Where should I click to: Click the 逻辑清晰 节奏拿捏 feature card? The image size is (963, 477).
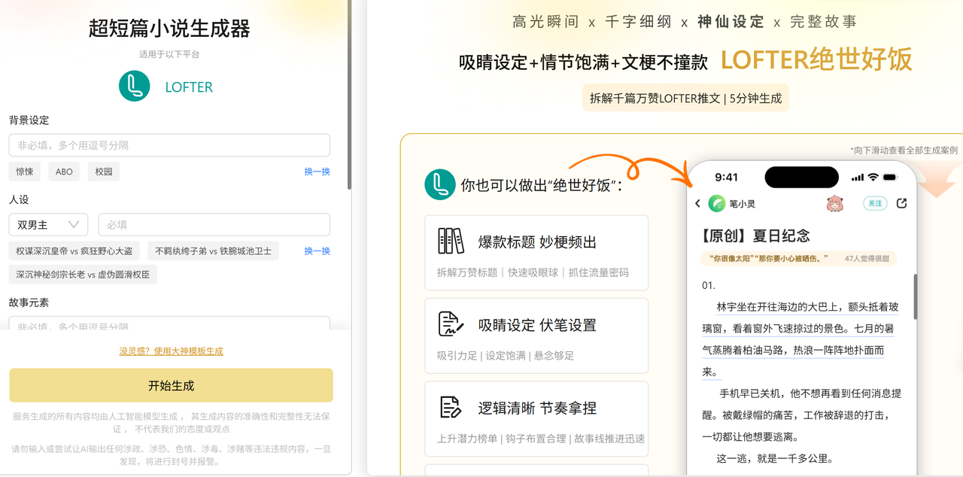tap(536, 418)
